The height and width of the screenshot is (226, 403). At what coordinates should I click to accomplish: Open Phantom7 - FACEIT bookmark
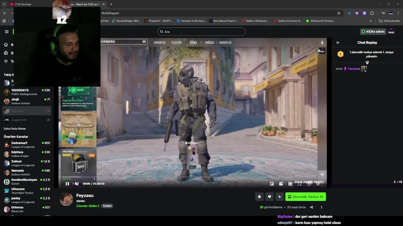point(159,21)
